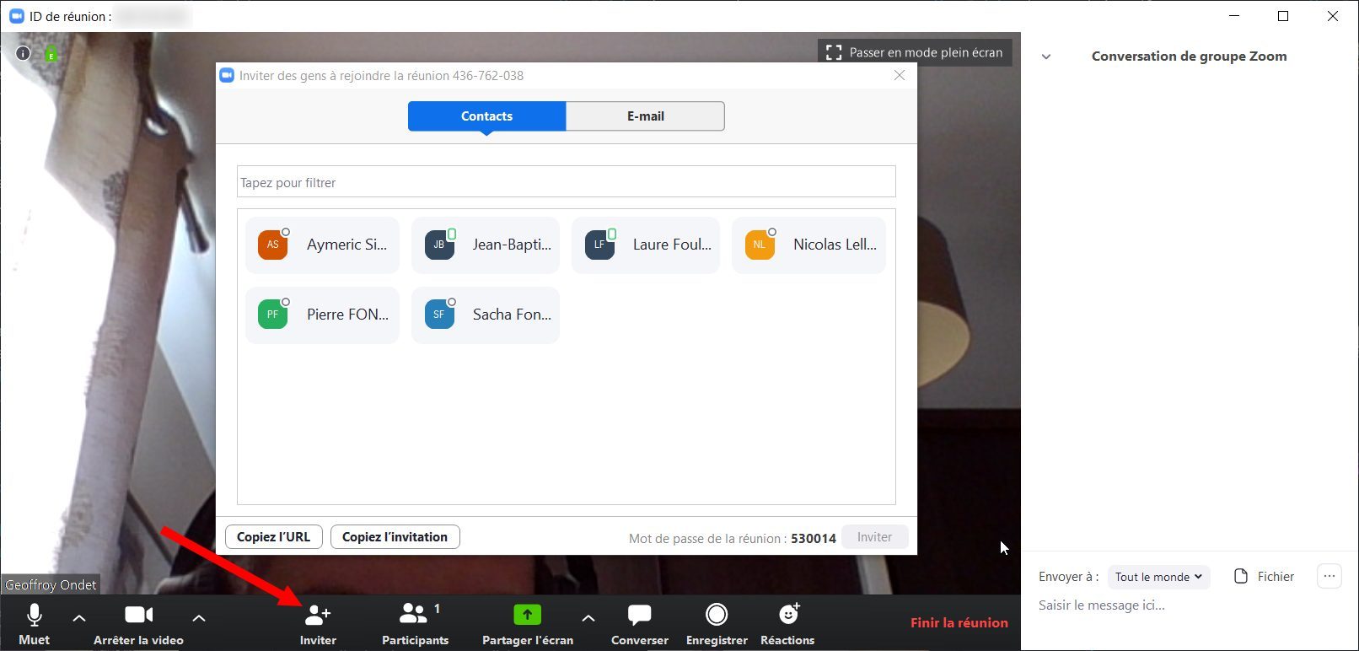Close the invite dialog
Screen dimensions: 1359x651
[x=900, y=75]
